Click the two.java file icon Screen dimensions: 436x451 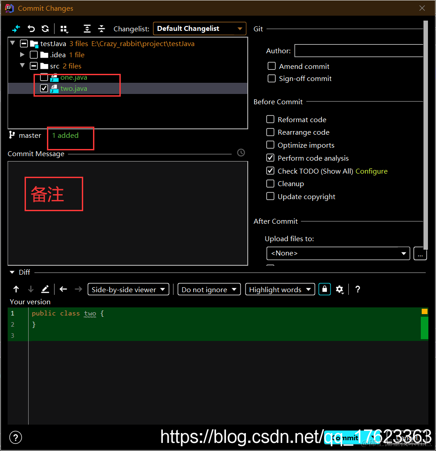coord(54,89)
